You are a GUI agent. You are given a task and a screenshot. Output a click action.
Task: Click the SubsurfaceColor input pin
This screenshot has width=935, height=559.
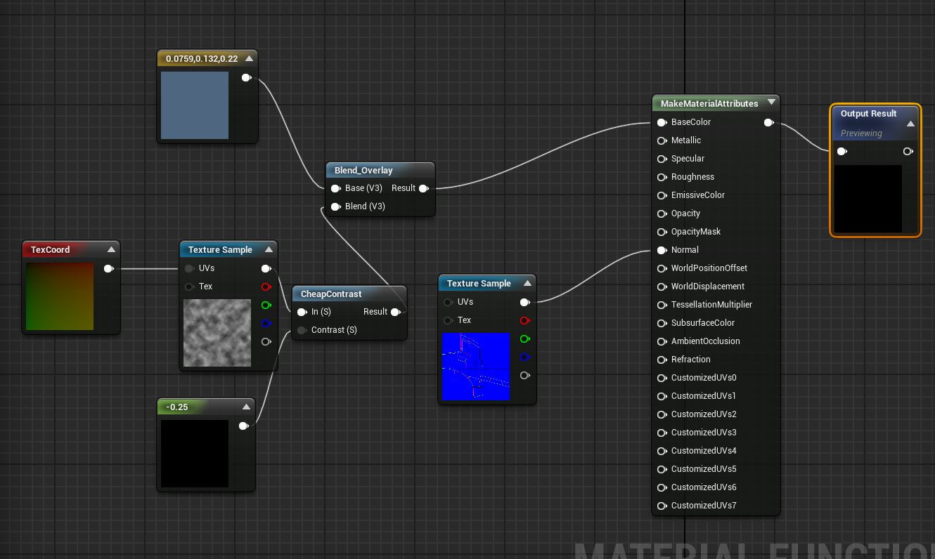662,323
